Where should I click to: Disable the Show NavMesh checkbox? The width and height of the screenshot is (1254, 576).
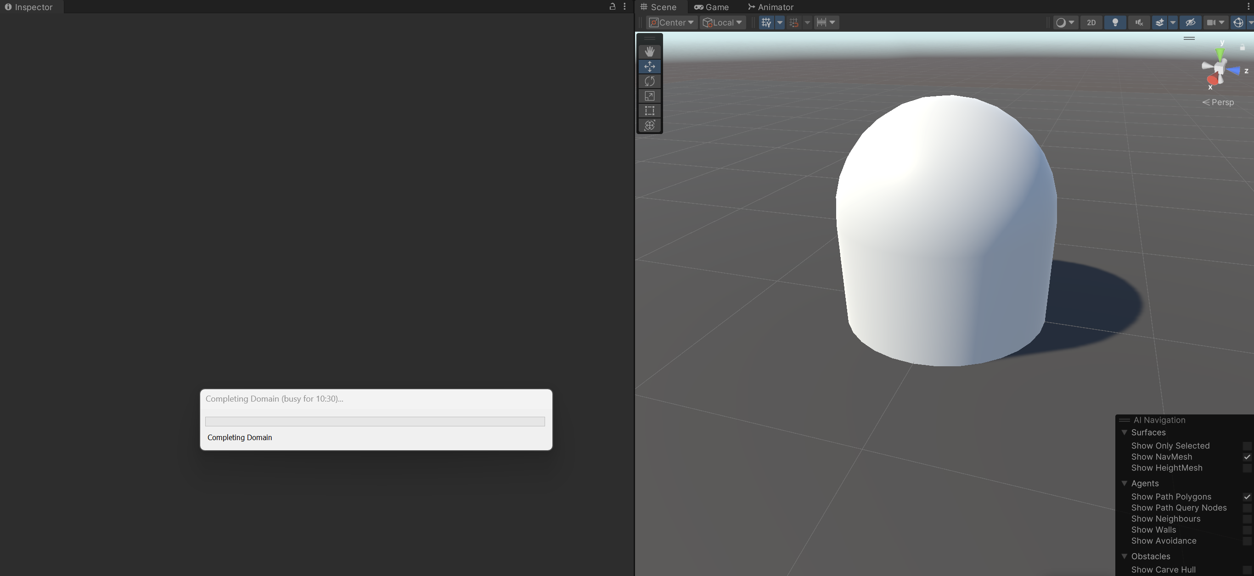click(x=1246, y=457)
